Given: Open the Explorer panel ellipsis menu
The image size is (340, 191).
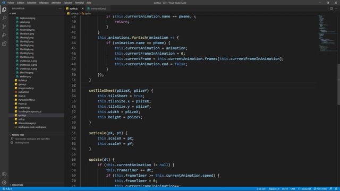Looking at the screenshot, I should (60, 8).
